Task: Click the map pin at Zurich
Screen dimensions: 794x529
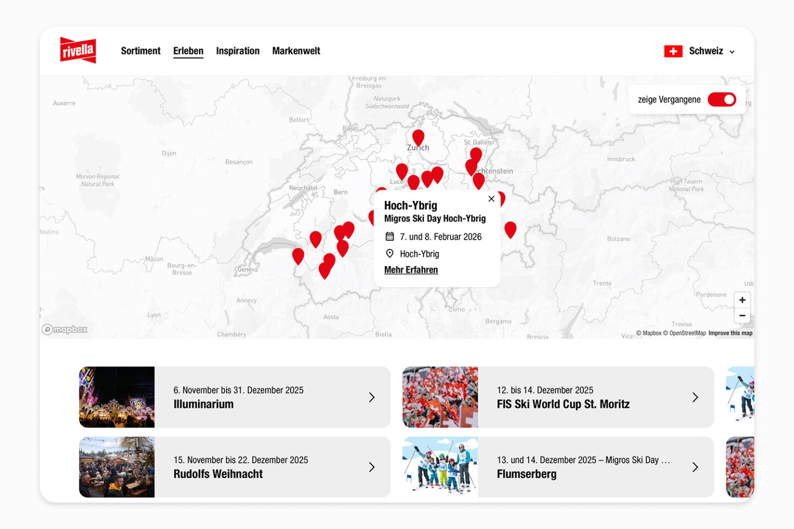Action: coord(419,137)
